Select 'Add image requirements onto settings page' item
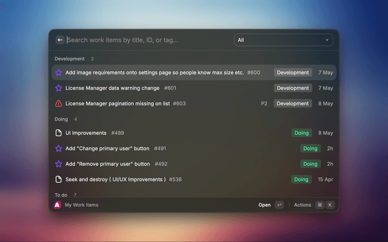This screenshot has height=242, width=388. [194, 73]
